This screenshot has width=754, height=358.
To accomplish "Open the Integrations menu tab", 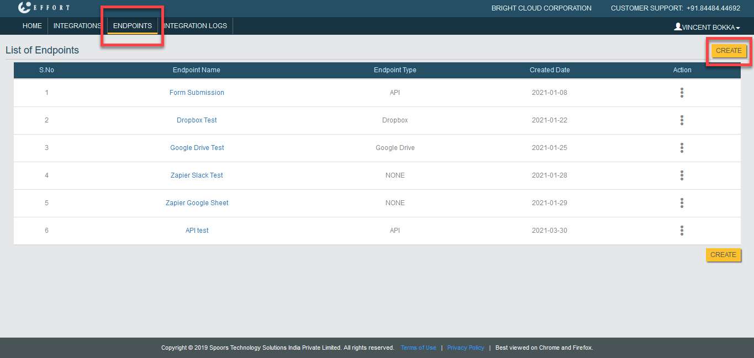I will point(77,26).
